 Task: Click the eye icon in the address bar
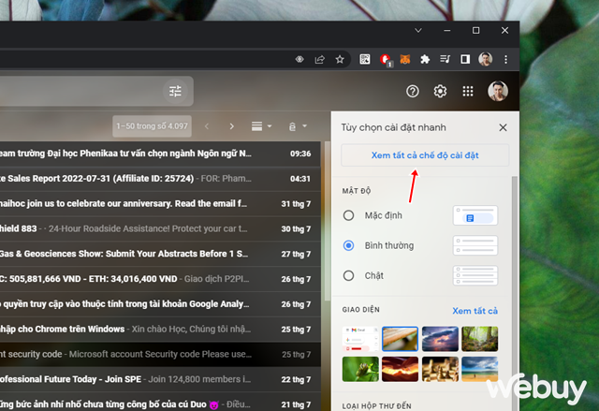[299, 59]
